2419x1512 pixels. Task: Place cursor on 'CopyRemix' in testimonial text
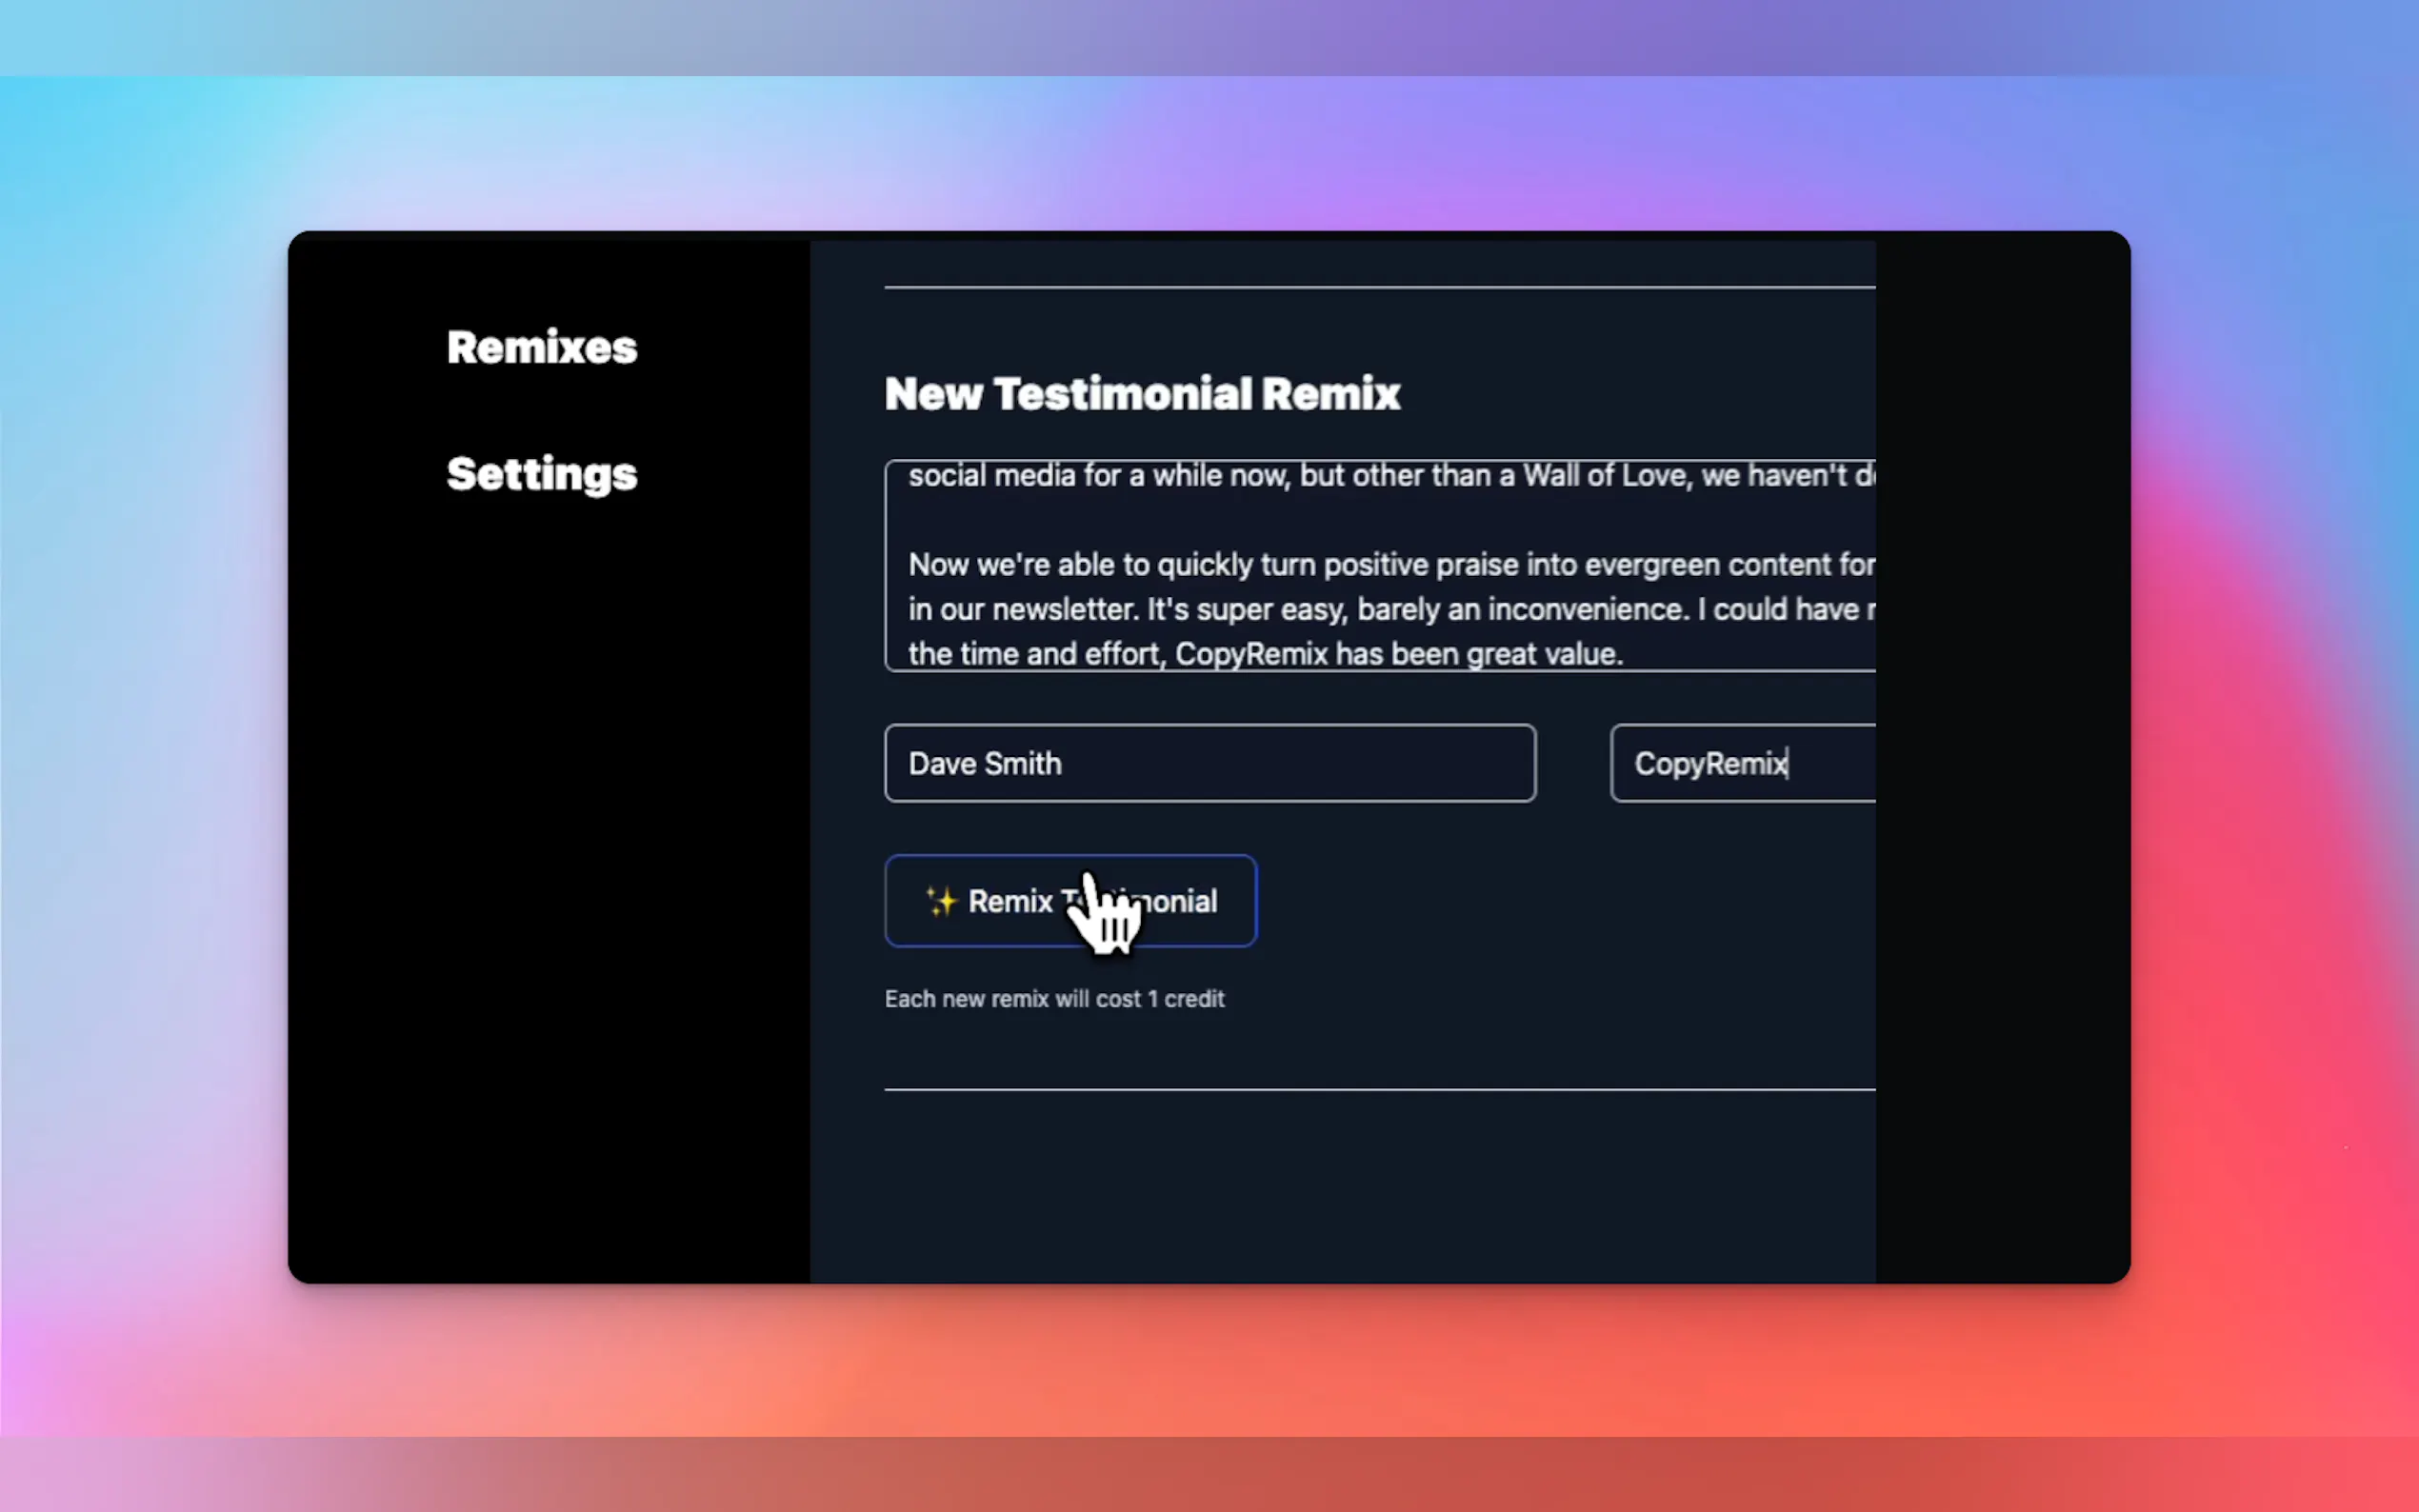(1251, 654)
